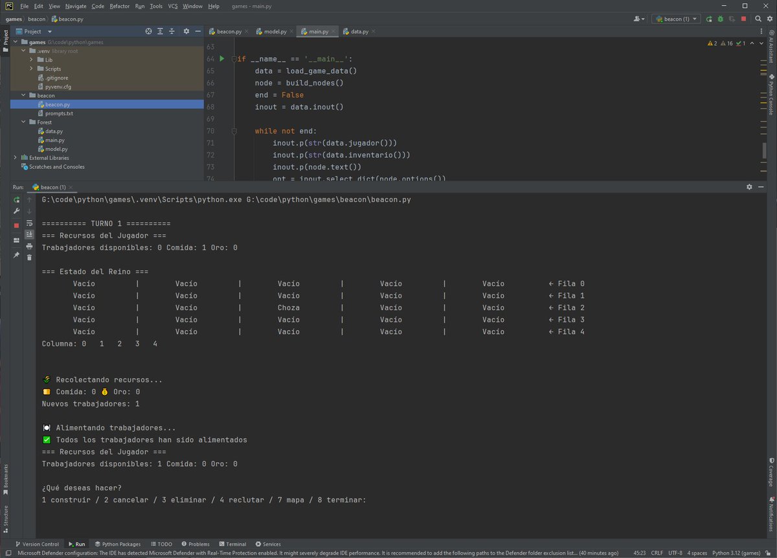Image resolution: width=777 pixels, height=558 pixels.
Task: Click Python 3.12 (games) interpreter status
Action: [x=738, y=553]
